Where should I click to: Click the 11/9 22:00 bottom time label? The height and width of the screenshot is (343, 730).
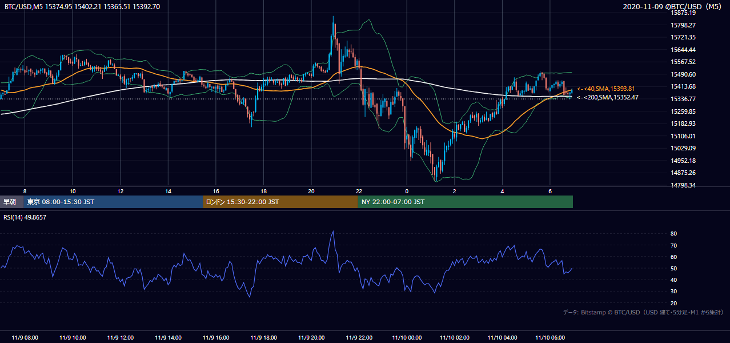(359, 338)
